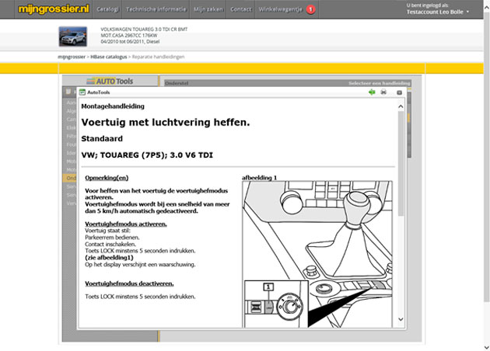This screenshot has width=490, height=351.
Task: Open the Technische informatie menu
Action: (156, 9)
